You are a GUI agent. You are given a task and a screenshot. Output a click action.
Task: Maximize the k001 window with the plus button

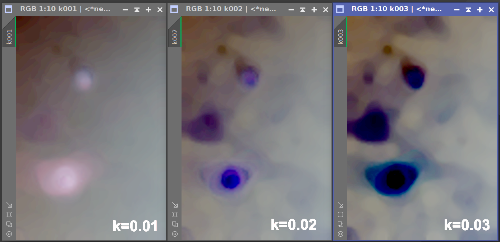pyautogui.click(x=148, y=10)
